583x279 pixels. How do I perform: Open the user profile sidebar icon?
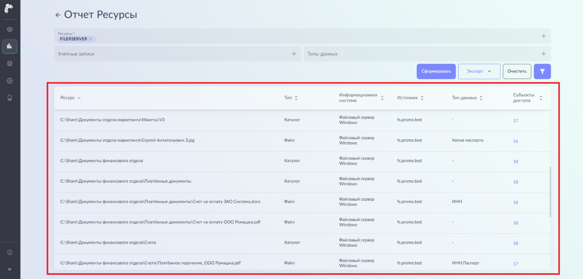(x=10, y=252)
